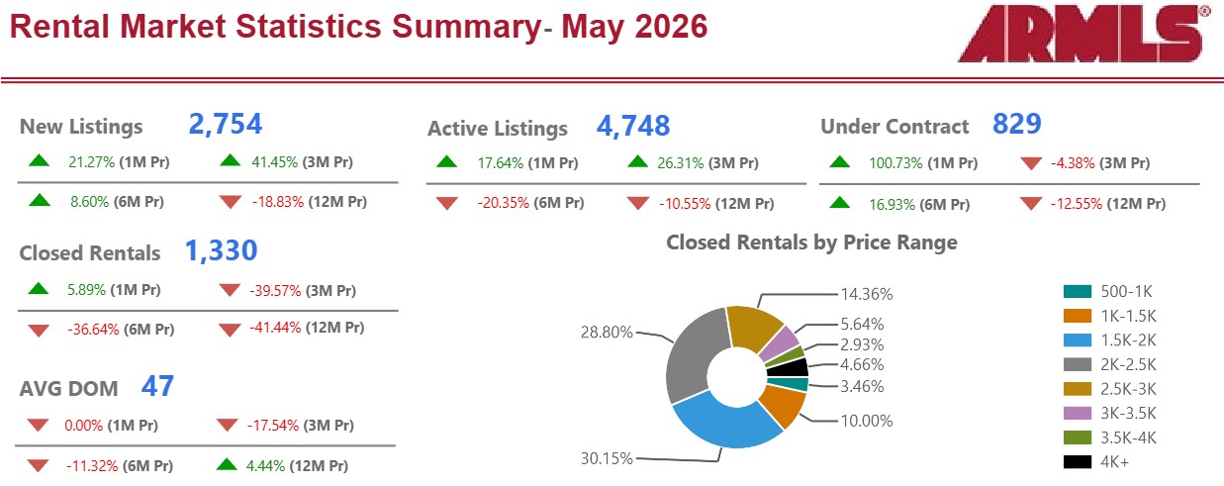Click red down arrow beside -20.35% (6M Pr)
This screenshot has width=1224, height=486.
[447, 204]
